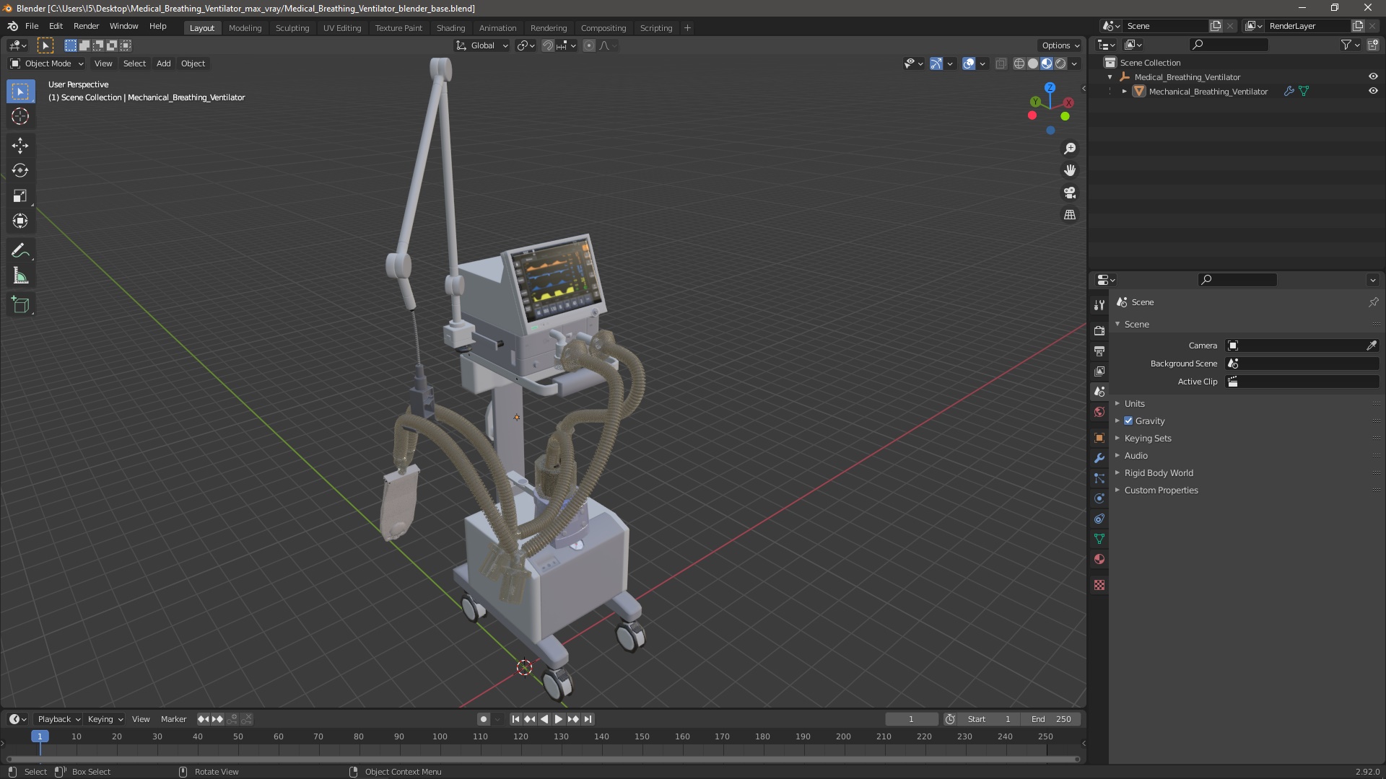Toggle snapping magnet icon
The image size is (1386, 779).
548,45
